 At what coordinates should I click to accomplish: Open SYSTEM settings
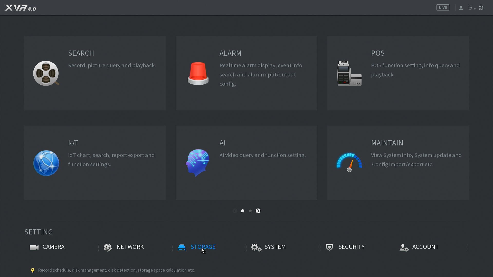click(x=275, y=247)
